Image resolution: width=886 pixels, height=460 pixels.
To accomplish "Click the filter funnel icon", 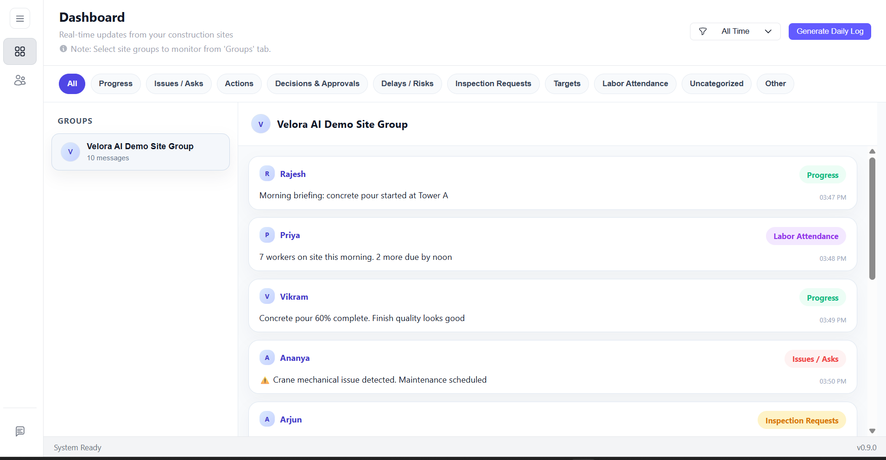I will (702, 32).
